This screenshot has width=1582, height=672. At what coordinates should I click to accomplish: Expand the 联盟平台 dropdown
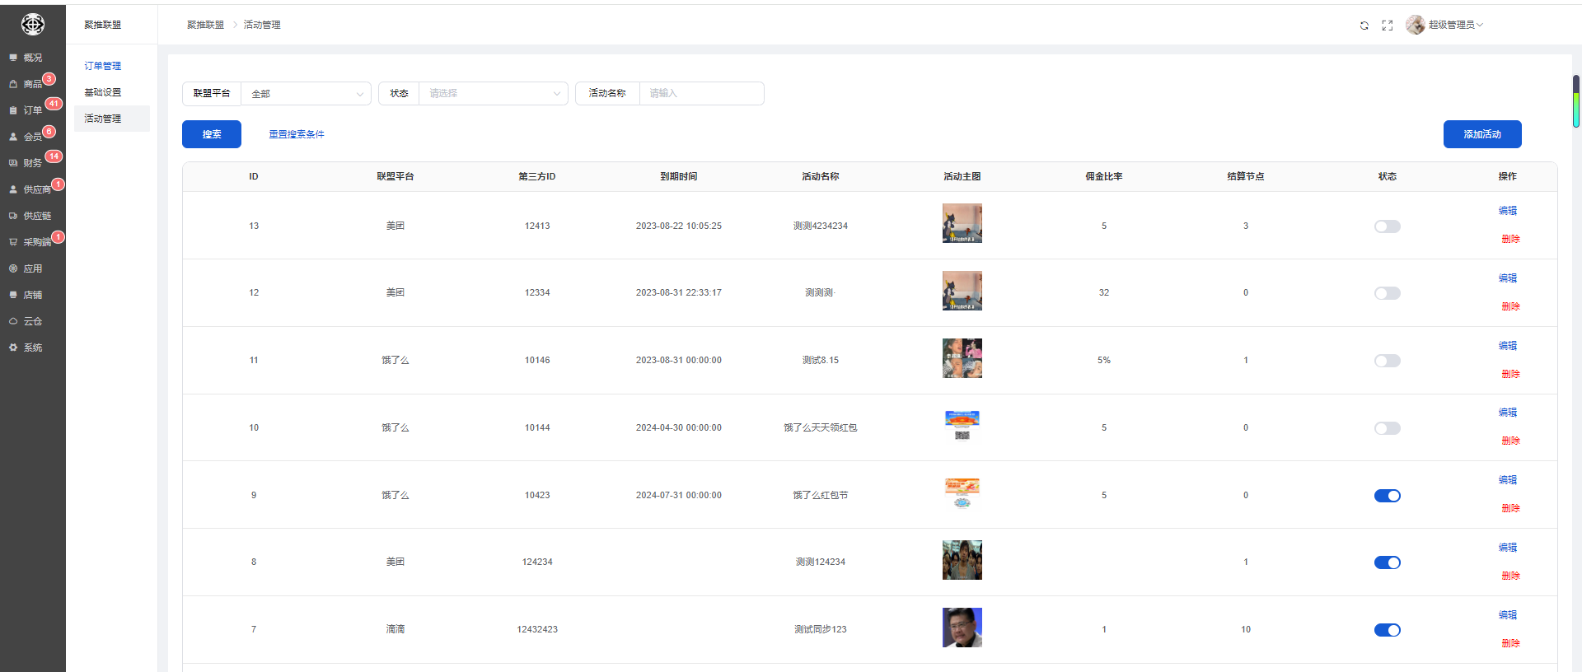pos(306,94)
